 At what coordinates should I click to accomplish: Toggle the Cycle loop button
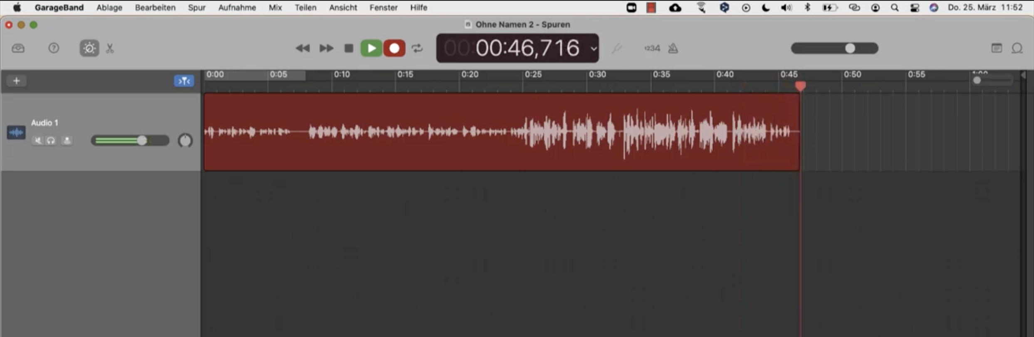click(417, 48)
